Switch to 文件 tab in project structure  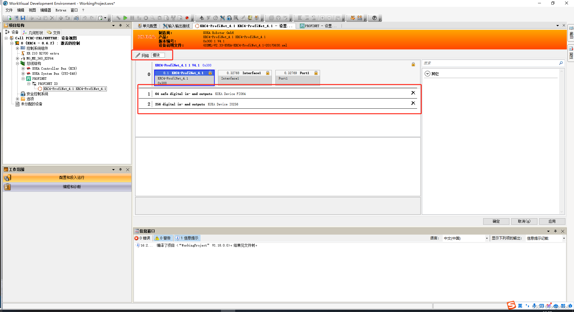coord(54,32)
